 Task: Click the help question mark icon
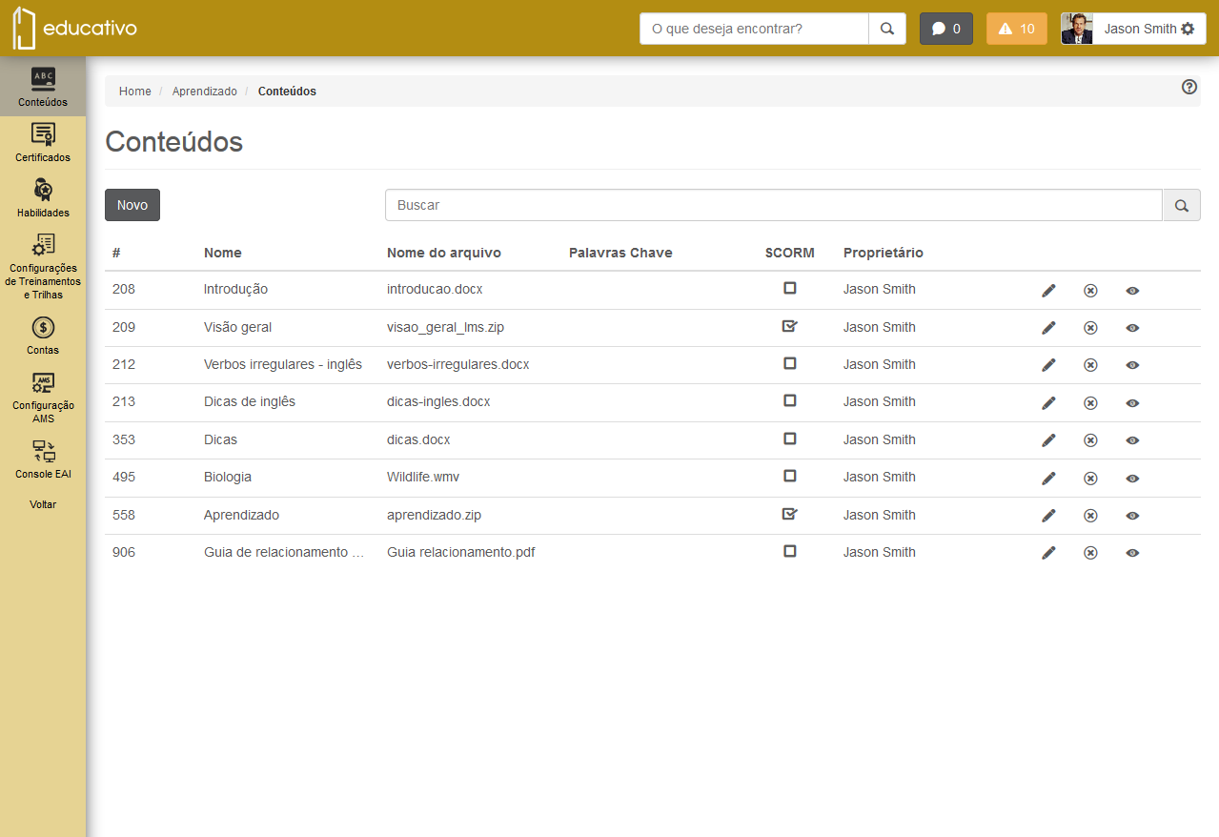coord(1189,87)
